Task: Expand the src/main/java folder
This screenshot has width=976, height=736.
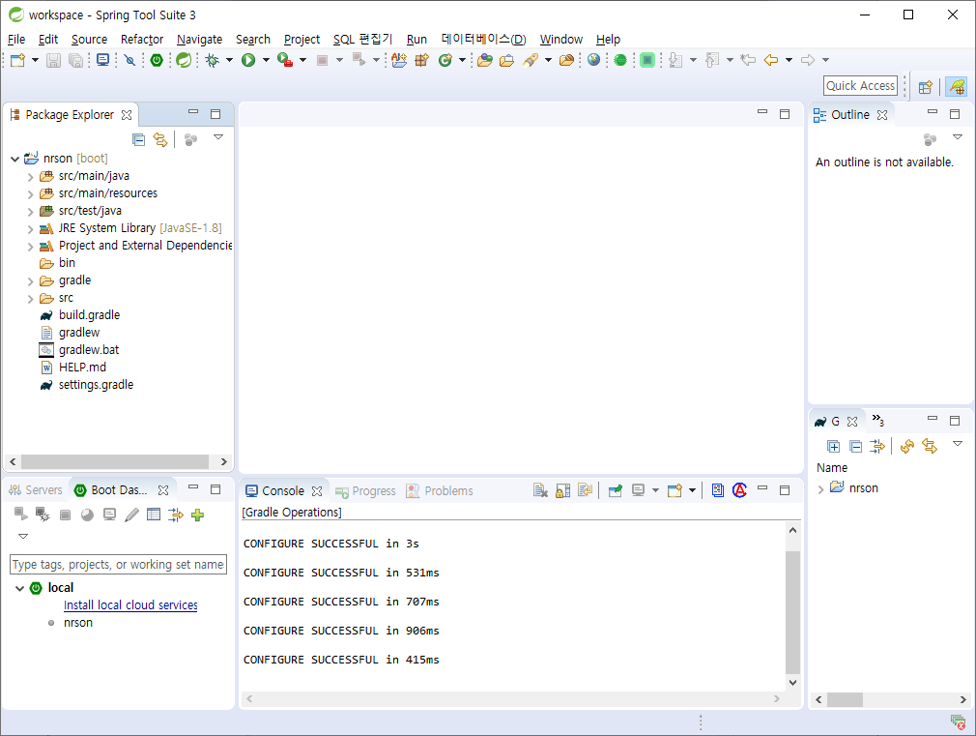Action: (x=30, y=176)
